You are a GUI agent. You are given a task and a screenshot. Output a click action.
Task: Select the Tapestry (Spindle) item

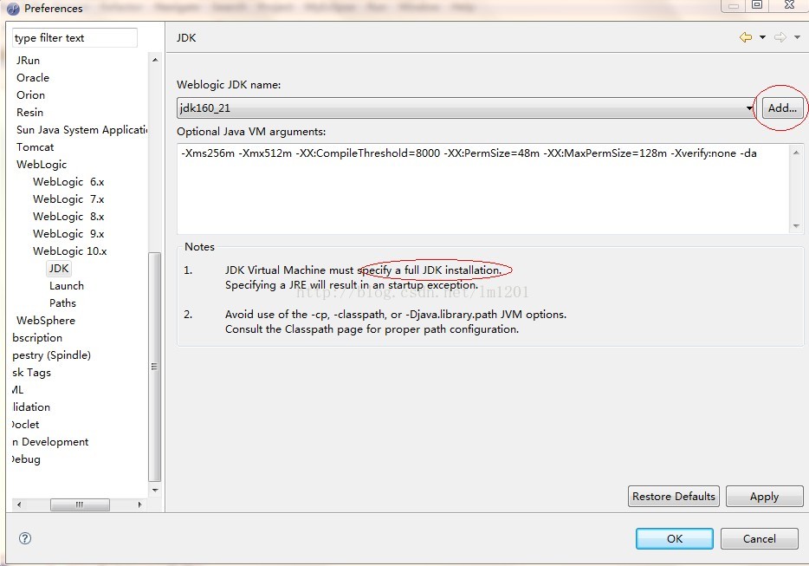[51, 355]
